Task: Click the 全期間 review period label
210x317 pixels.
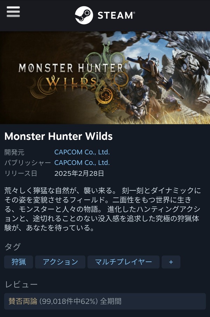Action: pos(111,301)
